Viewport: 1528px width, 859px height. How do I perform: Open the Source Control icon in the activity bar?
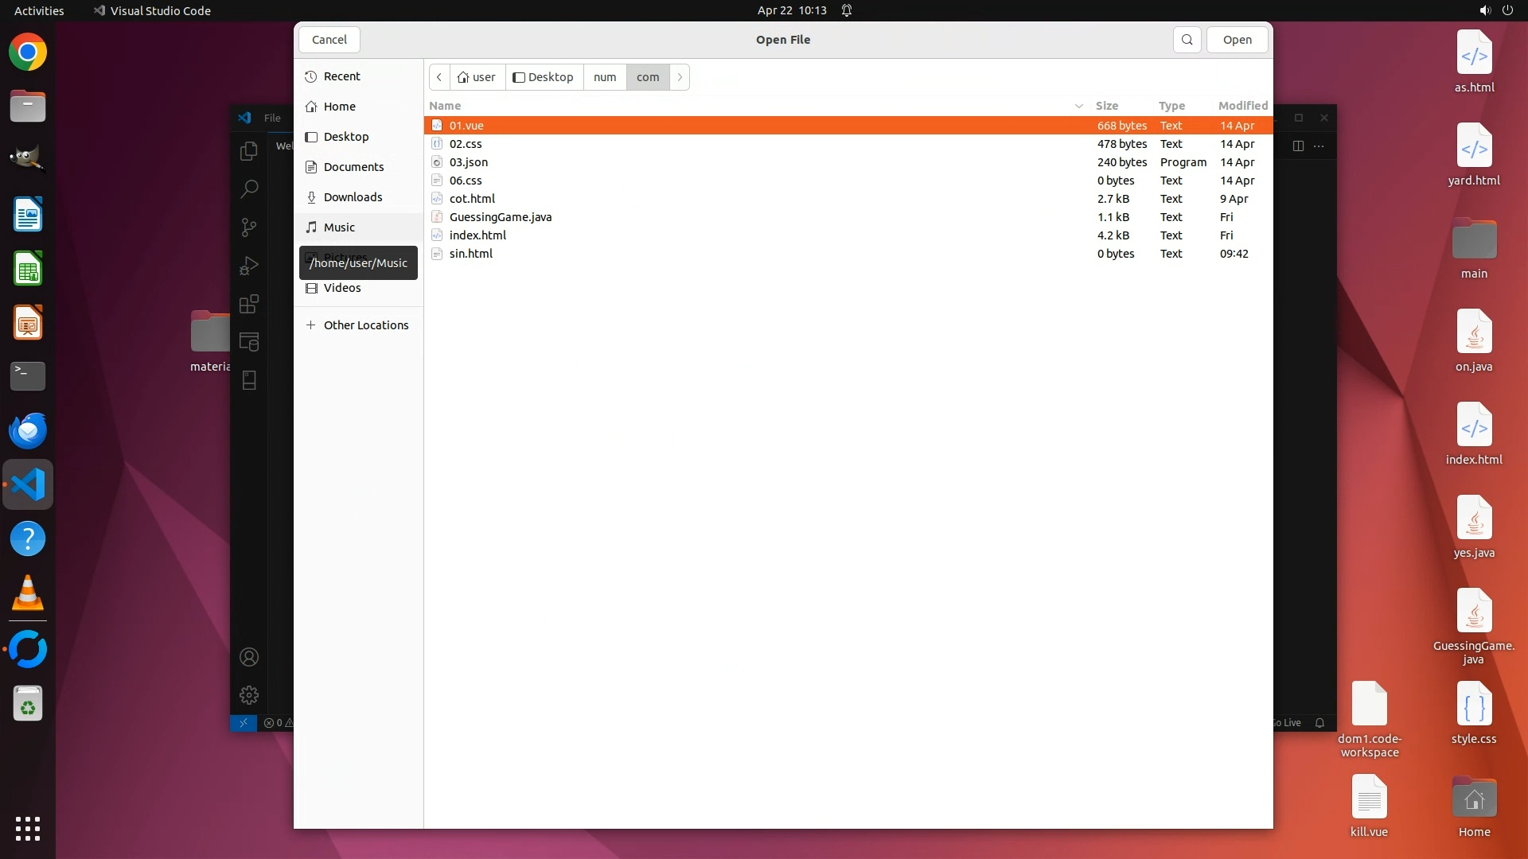point(249,227)
